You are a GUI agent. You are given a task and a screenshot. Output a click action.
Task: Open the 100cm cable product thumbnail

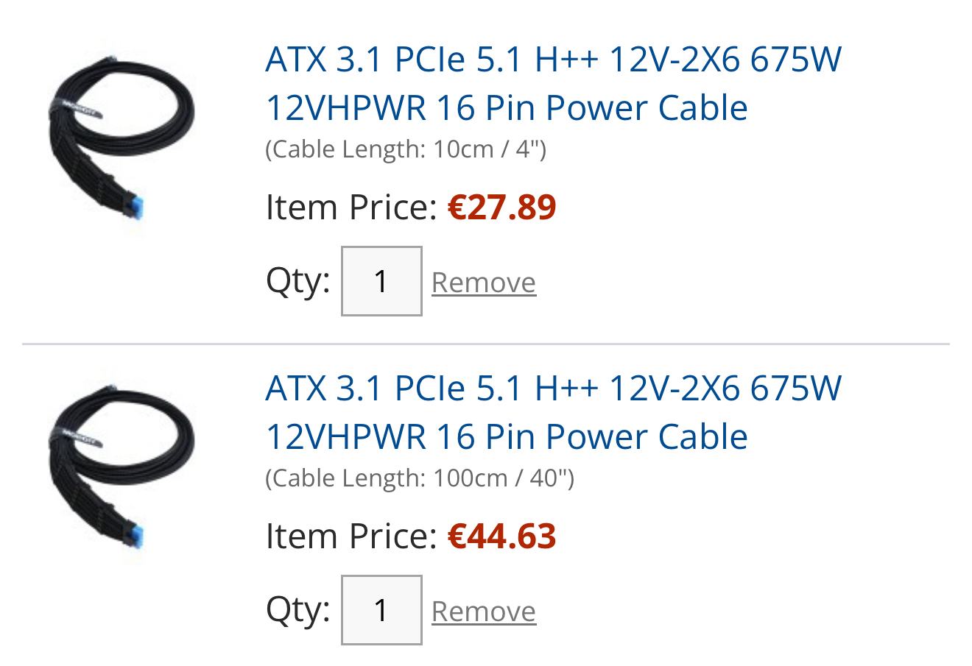(x=118, y=465)
